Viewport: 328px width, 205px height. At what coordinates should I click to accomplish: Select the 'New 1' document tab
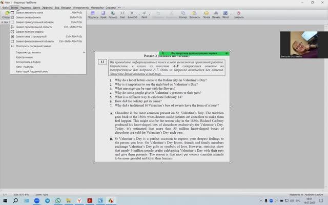(x=5, y=22)
